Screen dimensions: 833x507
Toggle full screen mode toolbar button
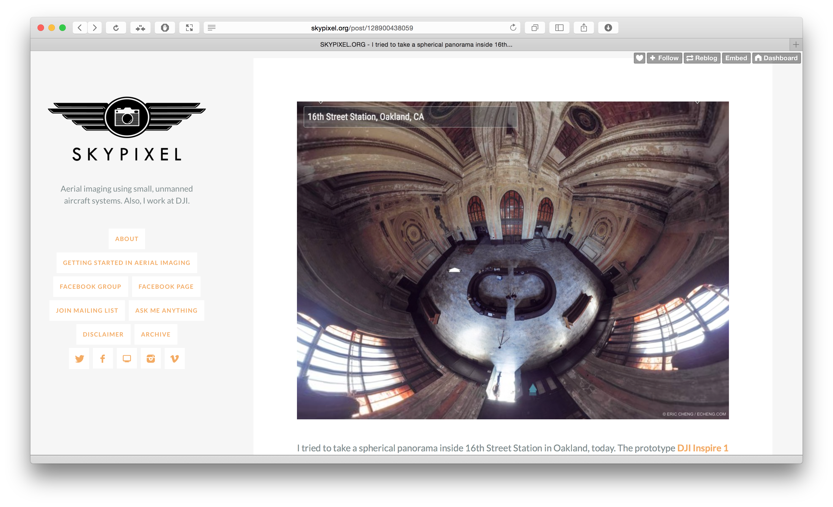189,28
